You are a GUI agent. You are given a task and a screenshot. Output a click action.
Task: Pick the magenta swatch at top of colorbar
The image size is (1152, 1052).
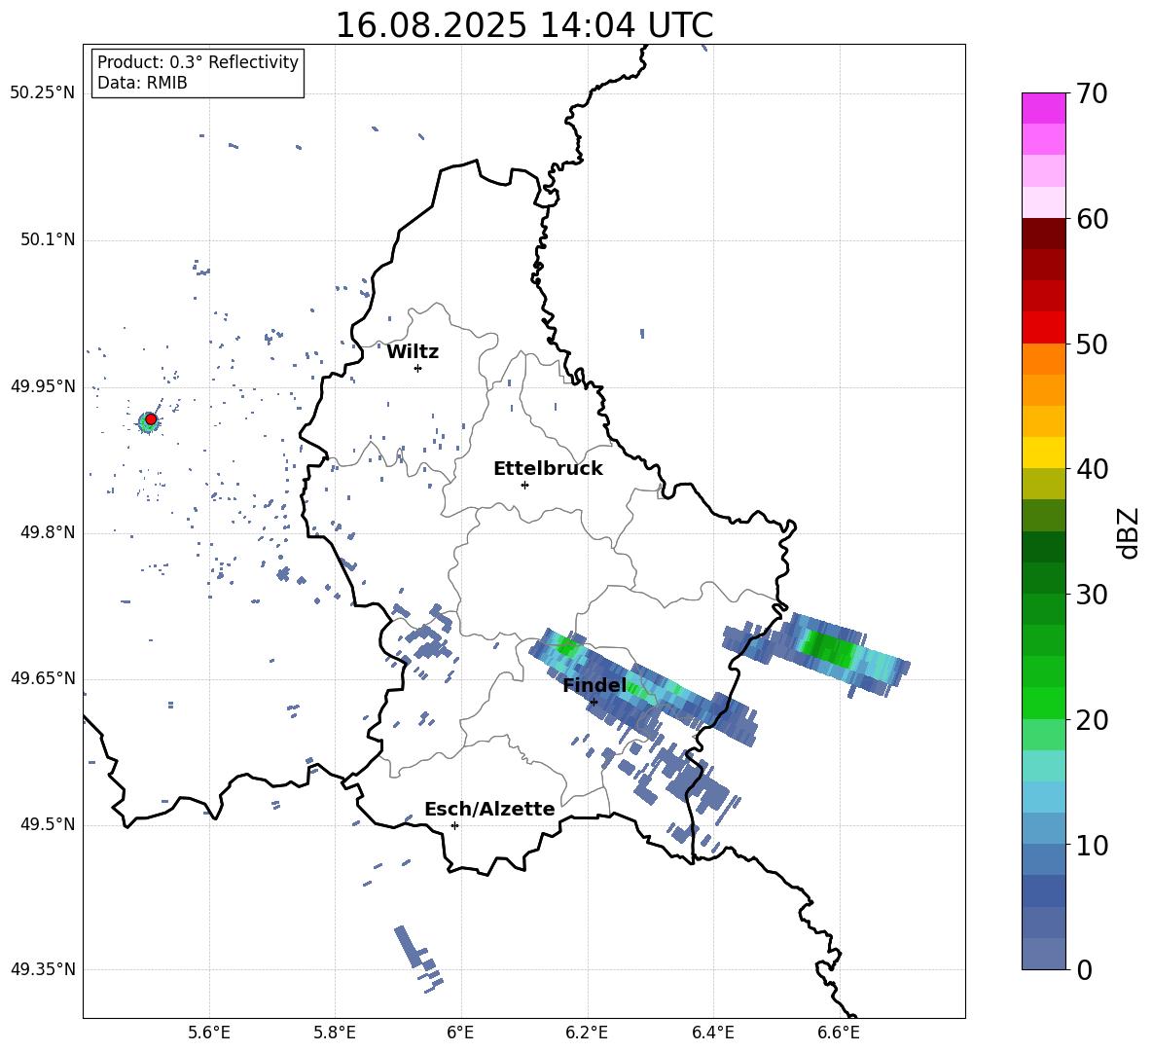[x=1043, y=108]
